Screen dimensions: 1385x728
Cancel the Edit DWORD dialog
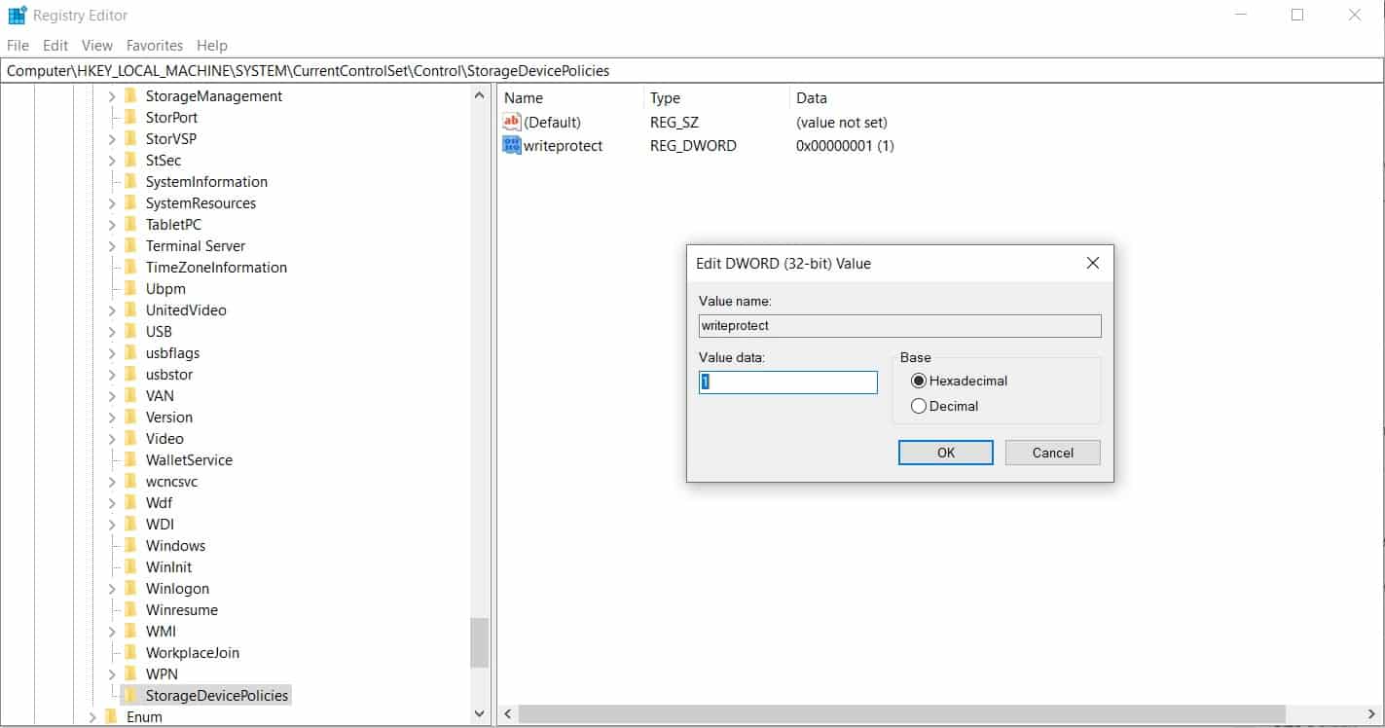(1052, 453)
